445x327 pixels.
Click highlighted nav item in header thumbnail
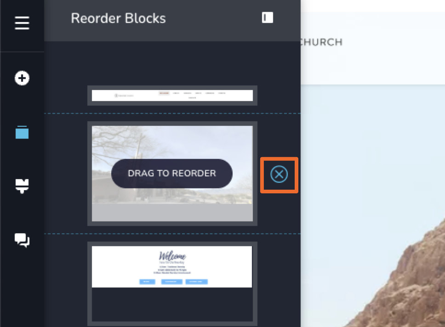(164, 93)
